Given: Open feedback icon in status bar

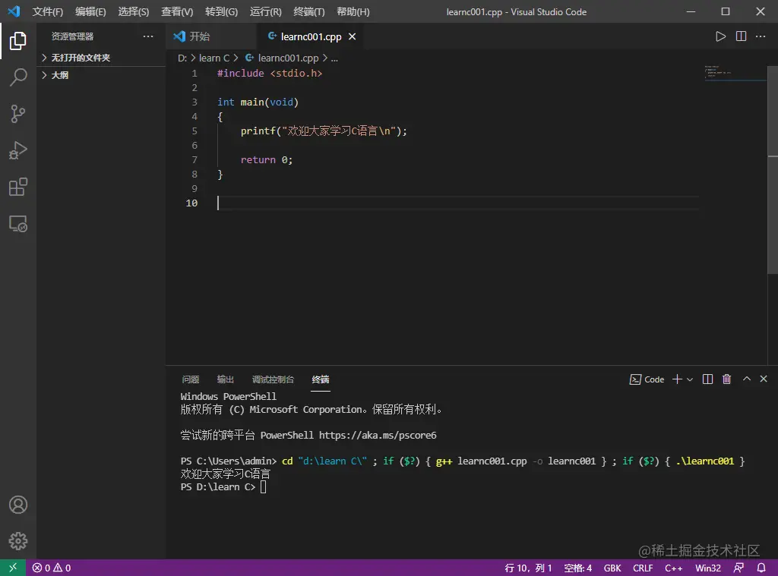Looking at the screenshot, I should pyautogui.click(x=738, y=568).
